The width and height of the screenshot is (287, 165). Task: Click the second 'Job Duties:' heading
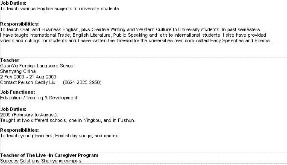pyautogui.click(x=13, y=109)
